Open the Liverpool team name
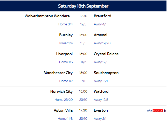Screen dimensions: 167x127 point(64,54)
